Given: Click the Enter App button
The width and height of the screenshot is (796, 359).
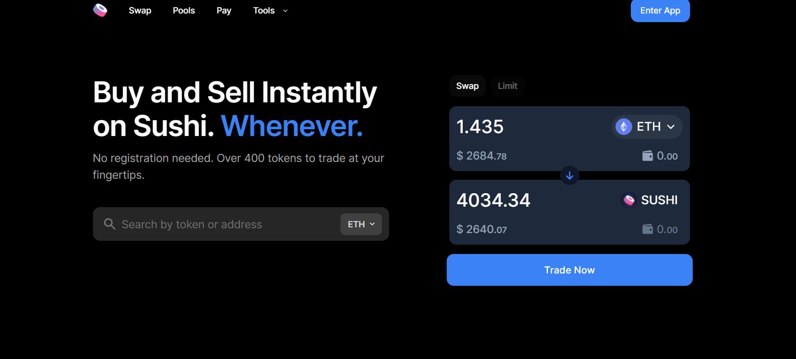Looking at the screenshot, I should point(660,11).
